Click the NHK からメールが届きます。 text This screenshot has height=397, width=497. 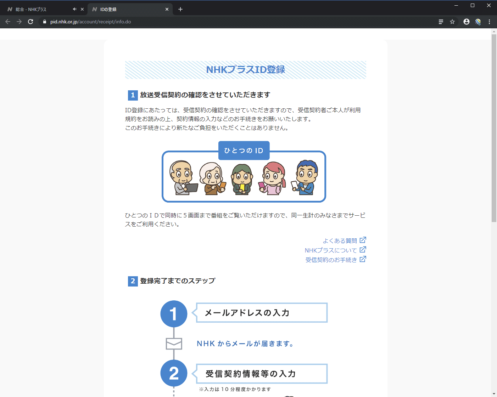[246, 344]
